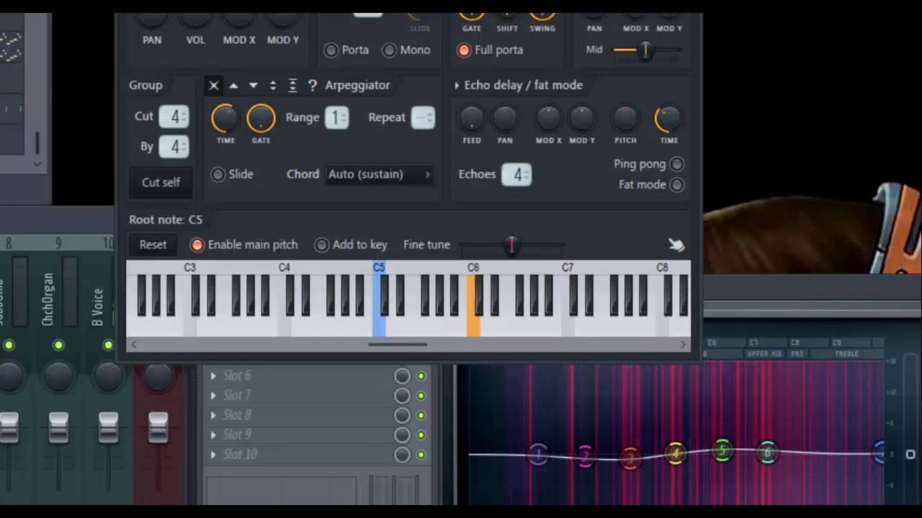Screen dimensions: 922x518
Task: Click the arpeggiator Range value box
Action: (x=336, y=118)
